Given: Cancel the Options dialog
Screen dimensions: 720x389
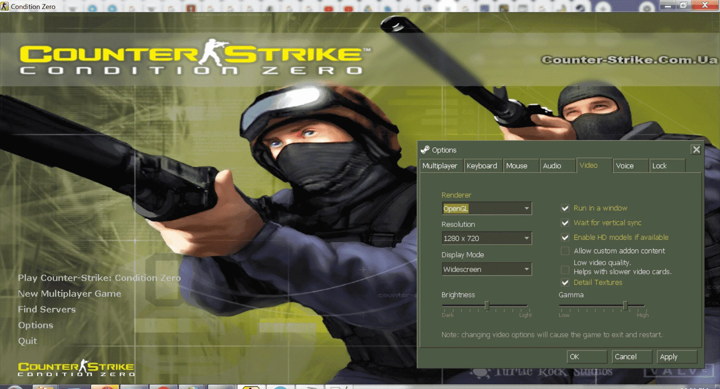Looking at the screenshot, I should tap(632, 357).
